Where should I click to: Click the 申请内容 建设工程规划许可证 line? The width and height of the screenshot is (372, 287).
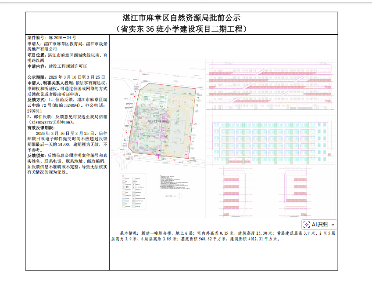click(57, 66)
